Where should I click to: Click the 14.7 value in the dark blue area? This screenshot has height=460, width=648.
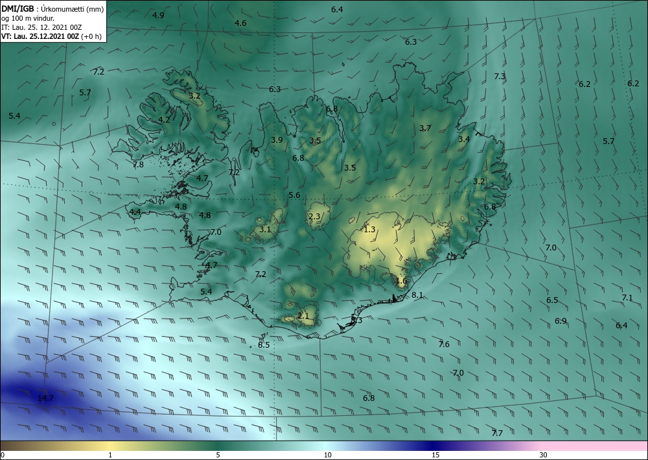(x=45, y=398)
